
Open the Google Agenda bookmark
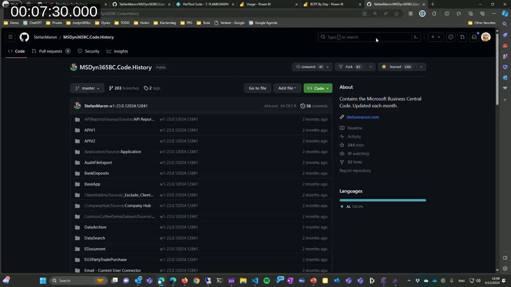pos(263,23)
